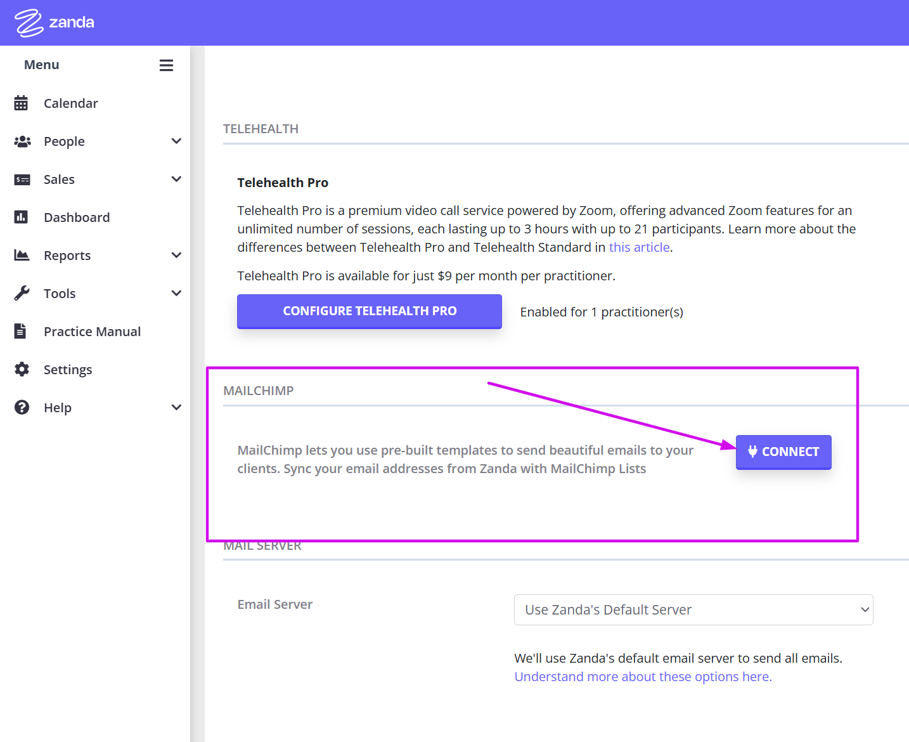Click the MailChimp description paragraph
The image size is (909, 742).
point(465,459)
